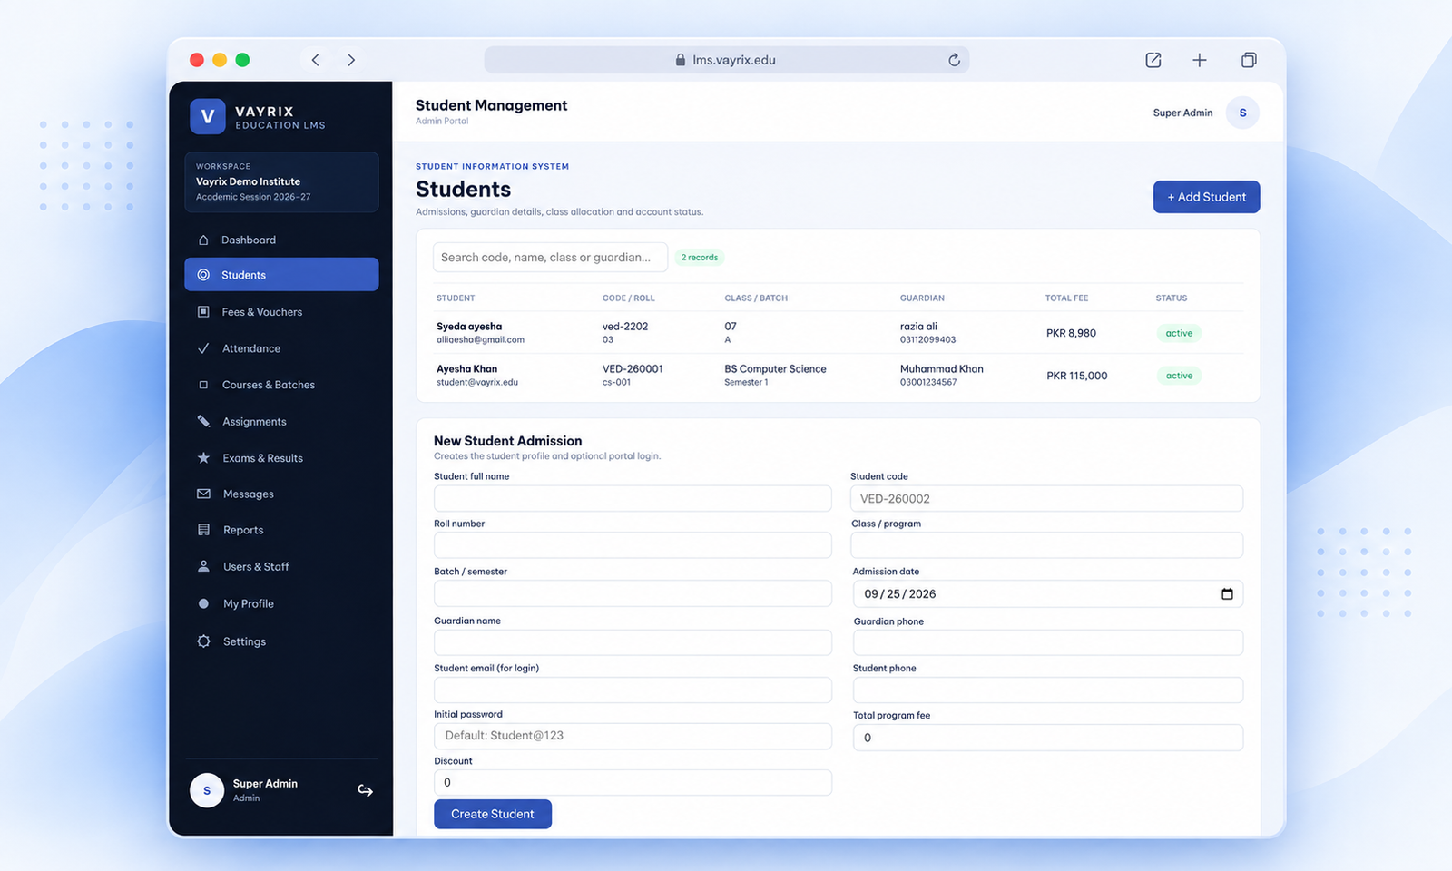
Task: Click the logout arrow icon beside Super Admin
Action: point(365,790)
